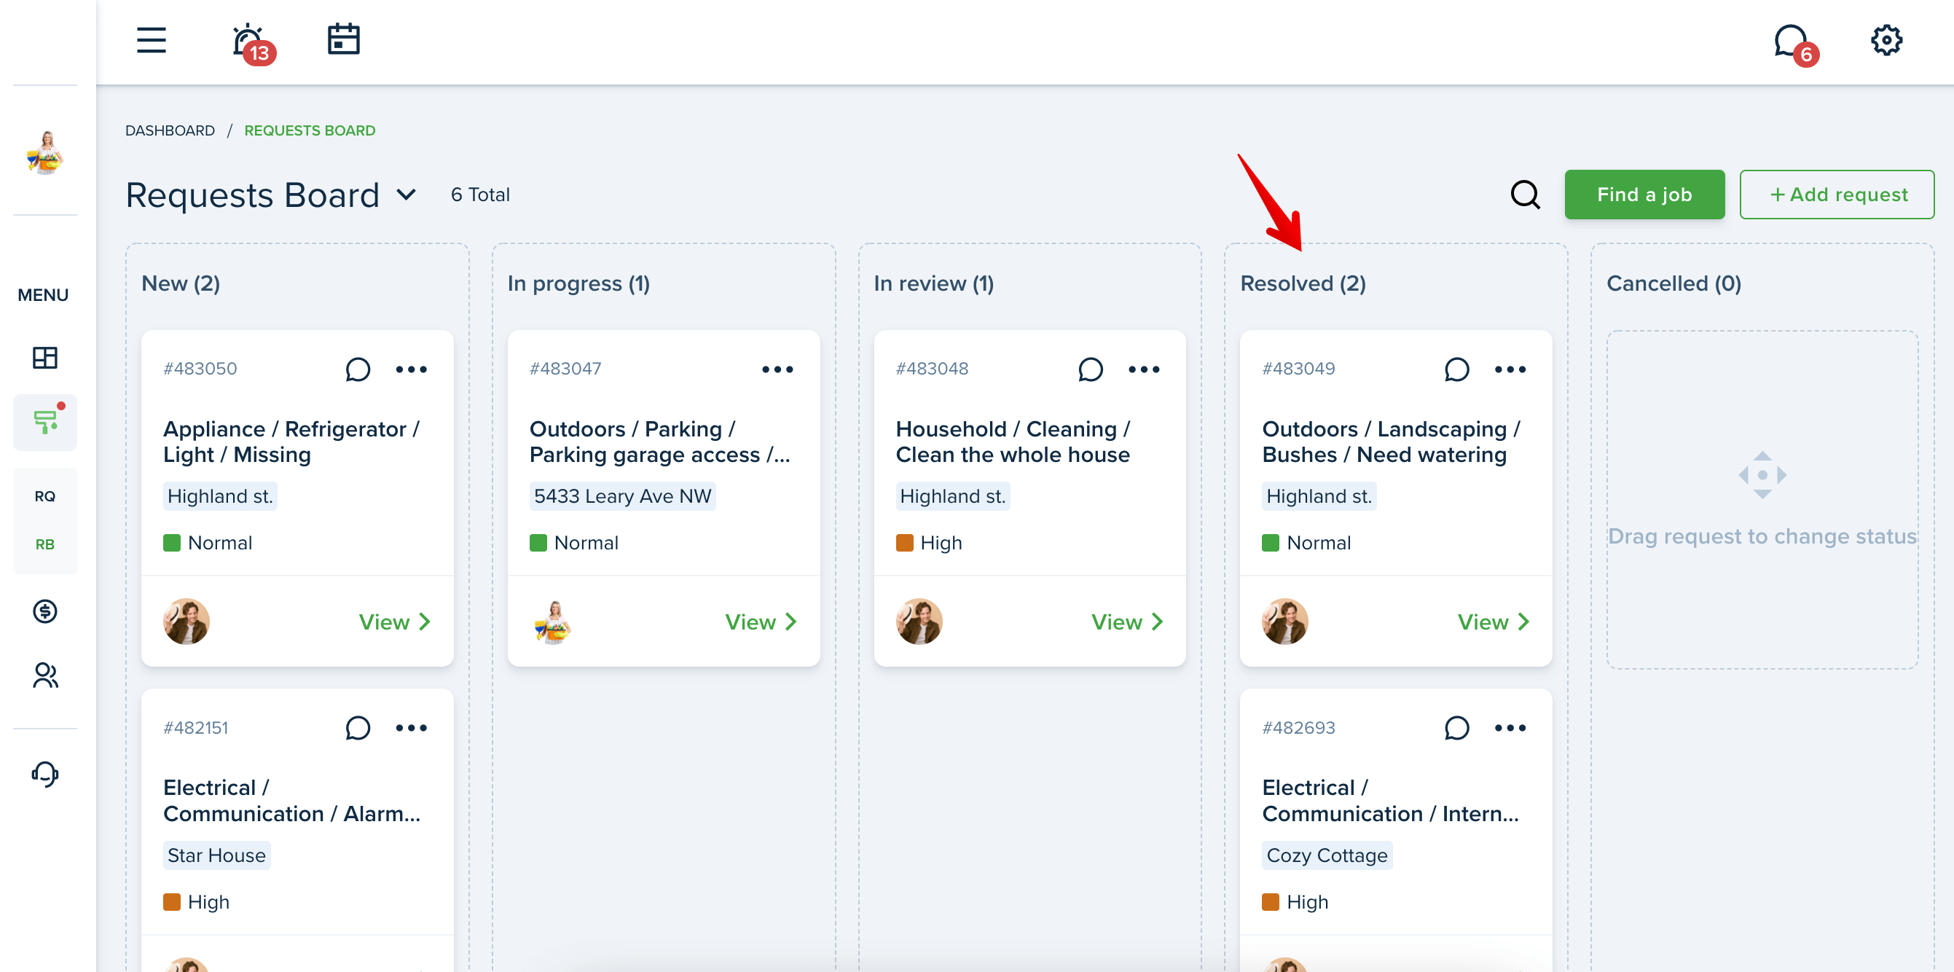Open comments on request #483048
Screen dimensions: 1954x972
pyautogui.click(x=1090, y=369)
